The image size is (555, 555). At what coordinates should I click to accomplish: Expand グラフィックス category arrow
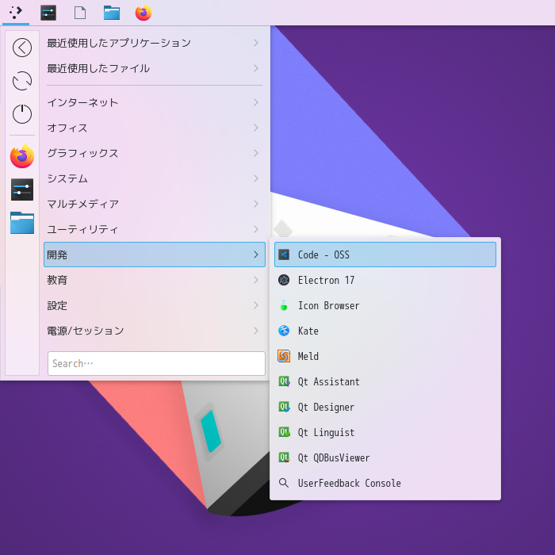(256, 153)
